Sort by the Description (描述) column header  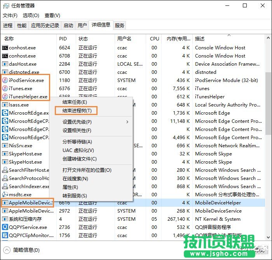click(200, 39)
